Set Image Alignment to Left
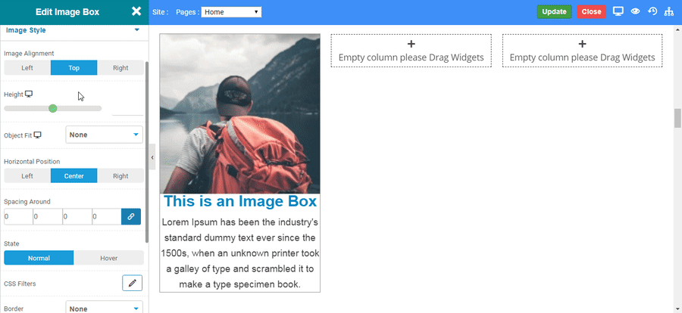Screen dimensions: 682x313 pyautogui.click(x=27, y=68)
